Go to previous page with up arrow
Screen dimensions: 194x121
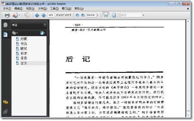[37, 15]
